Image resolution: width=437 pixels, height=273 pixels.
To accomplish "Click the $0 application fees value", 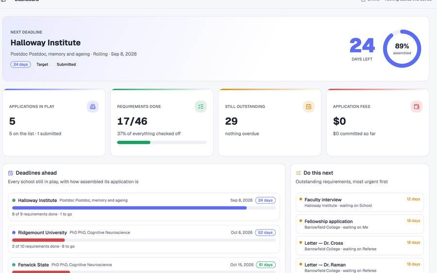I will 339,121.
